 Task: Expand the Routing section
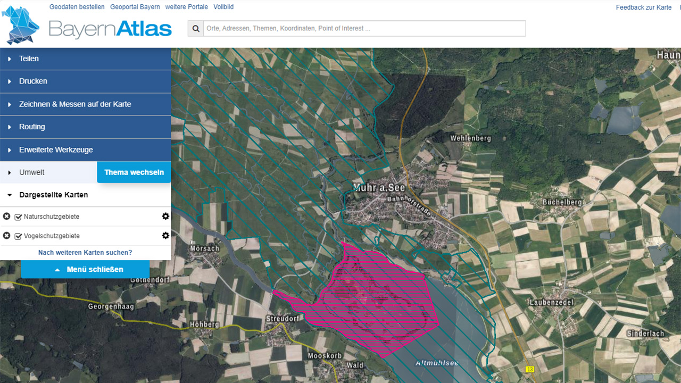tap(85, 127)
